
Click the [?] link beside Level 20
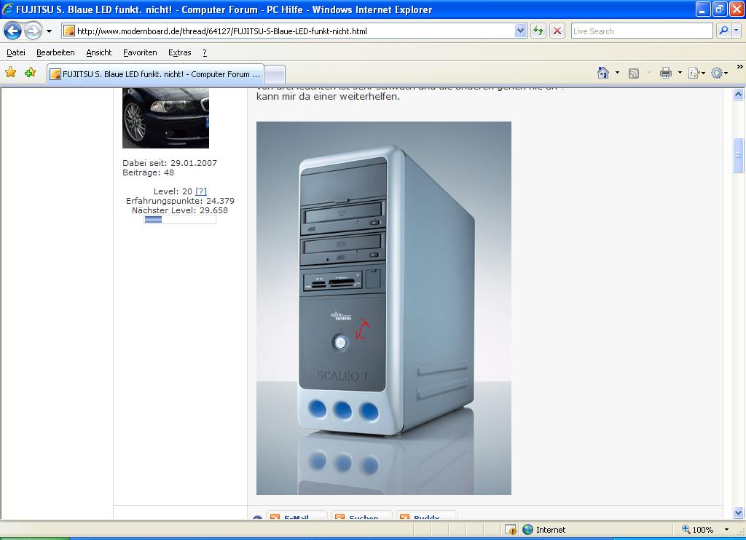(201, 191)
